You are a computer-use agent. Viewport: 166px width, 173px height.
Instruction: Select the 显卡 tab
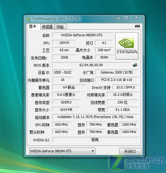[x=33, y=26]
